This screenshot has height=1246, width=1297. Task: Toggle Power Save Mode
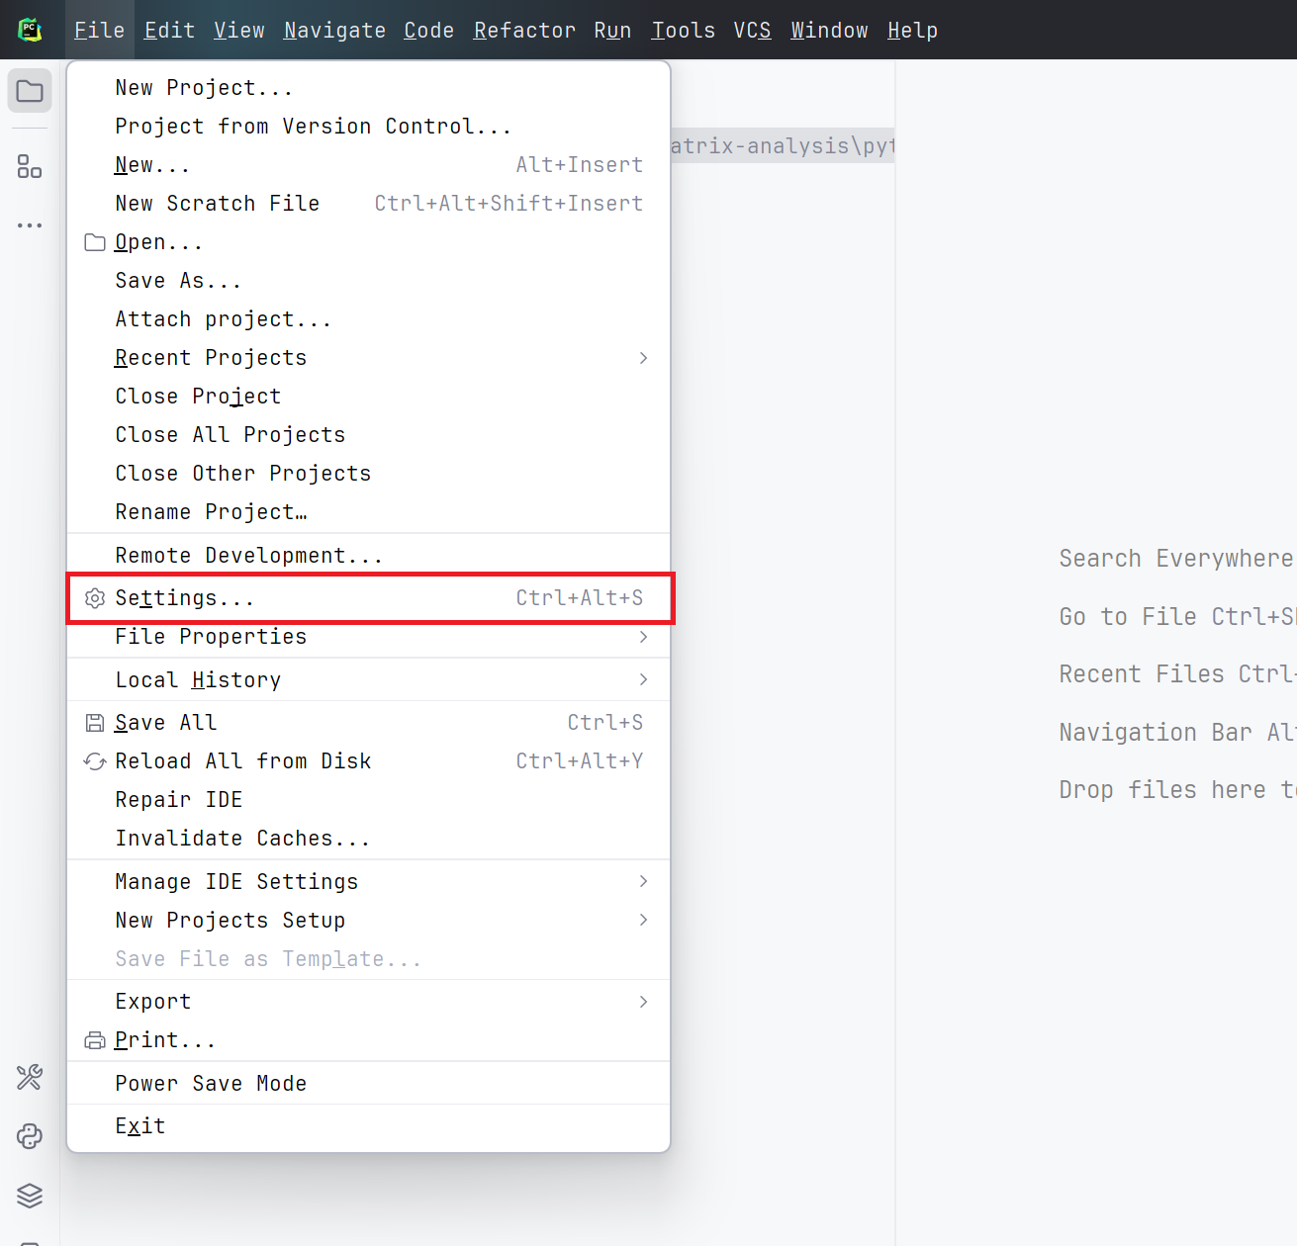368,1084
